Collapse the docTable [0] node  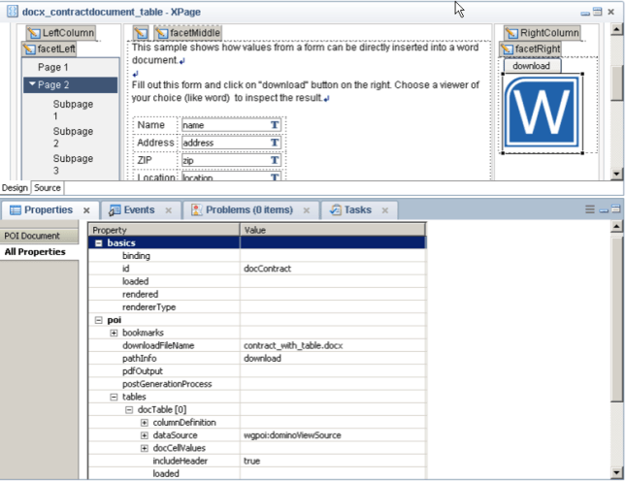129,409
